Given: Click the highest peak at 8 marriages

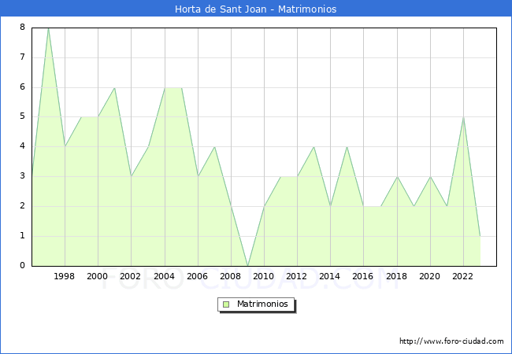Looking at the screenshot, I should point(48,28).
